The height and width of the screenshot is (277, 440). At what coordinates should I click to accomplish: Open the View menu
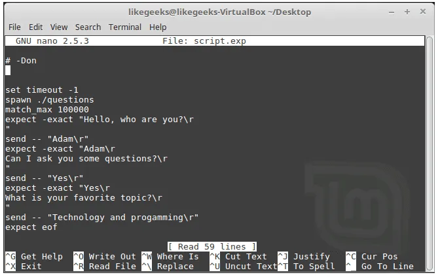click(59, 27)
